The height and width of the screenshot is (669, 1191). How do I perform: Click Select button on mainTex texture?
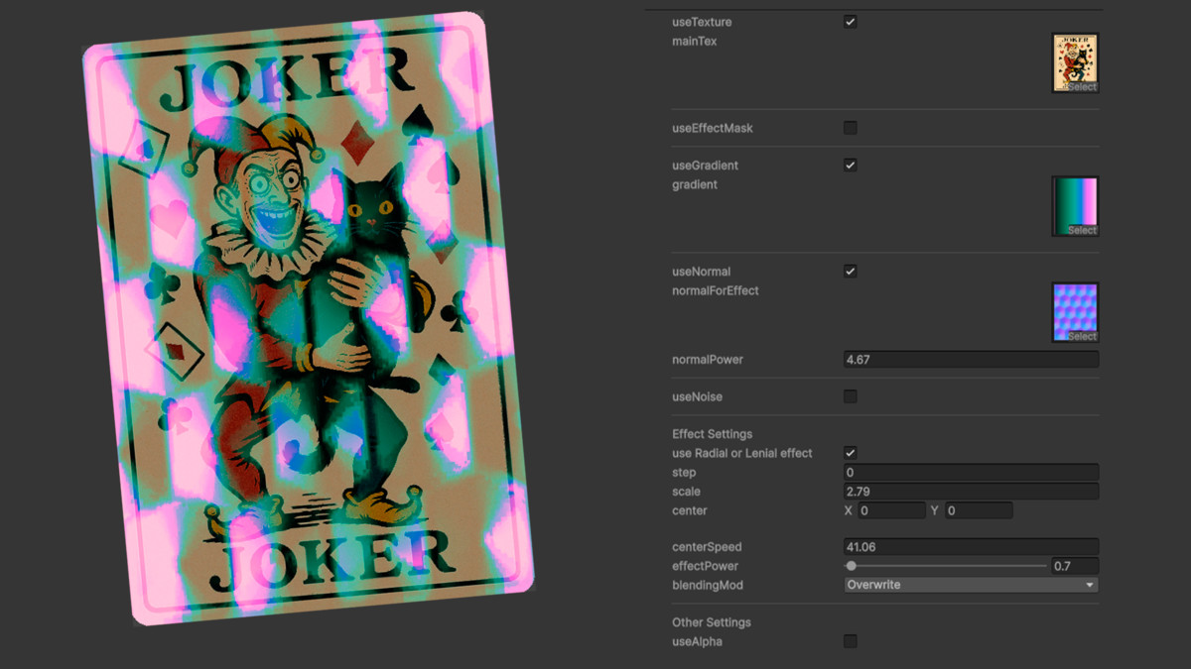pyautogui.click(x=1082, y=87)
